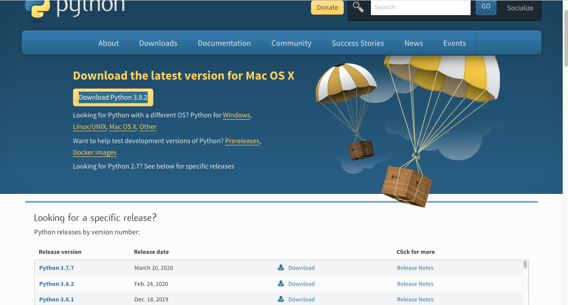Click download icon in Python 3.8.2 row
Viewport: 568px width, 305px height.
[281, 284]
